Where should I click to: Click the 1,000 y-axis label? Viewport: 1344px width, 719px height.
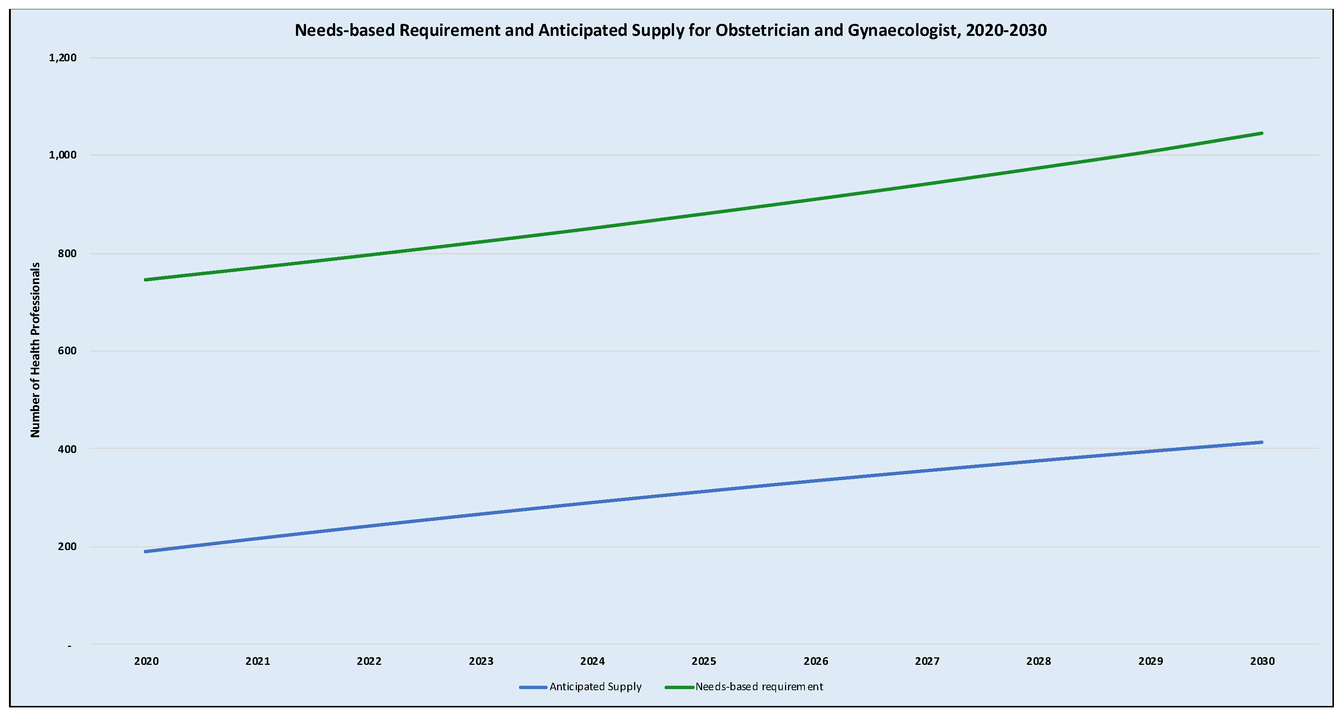(x=63, y=155)
